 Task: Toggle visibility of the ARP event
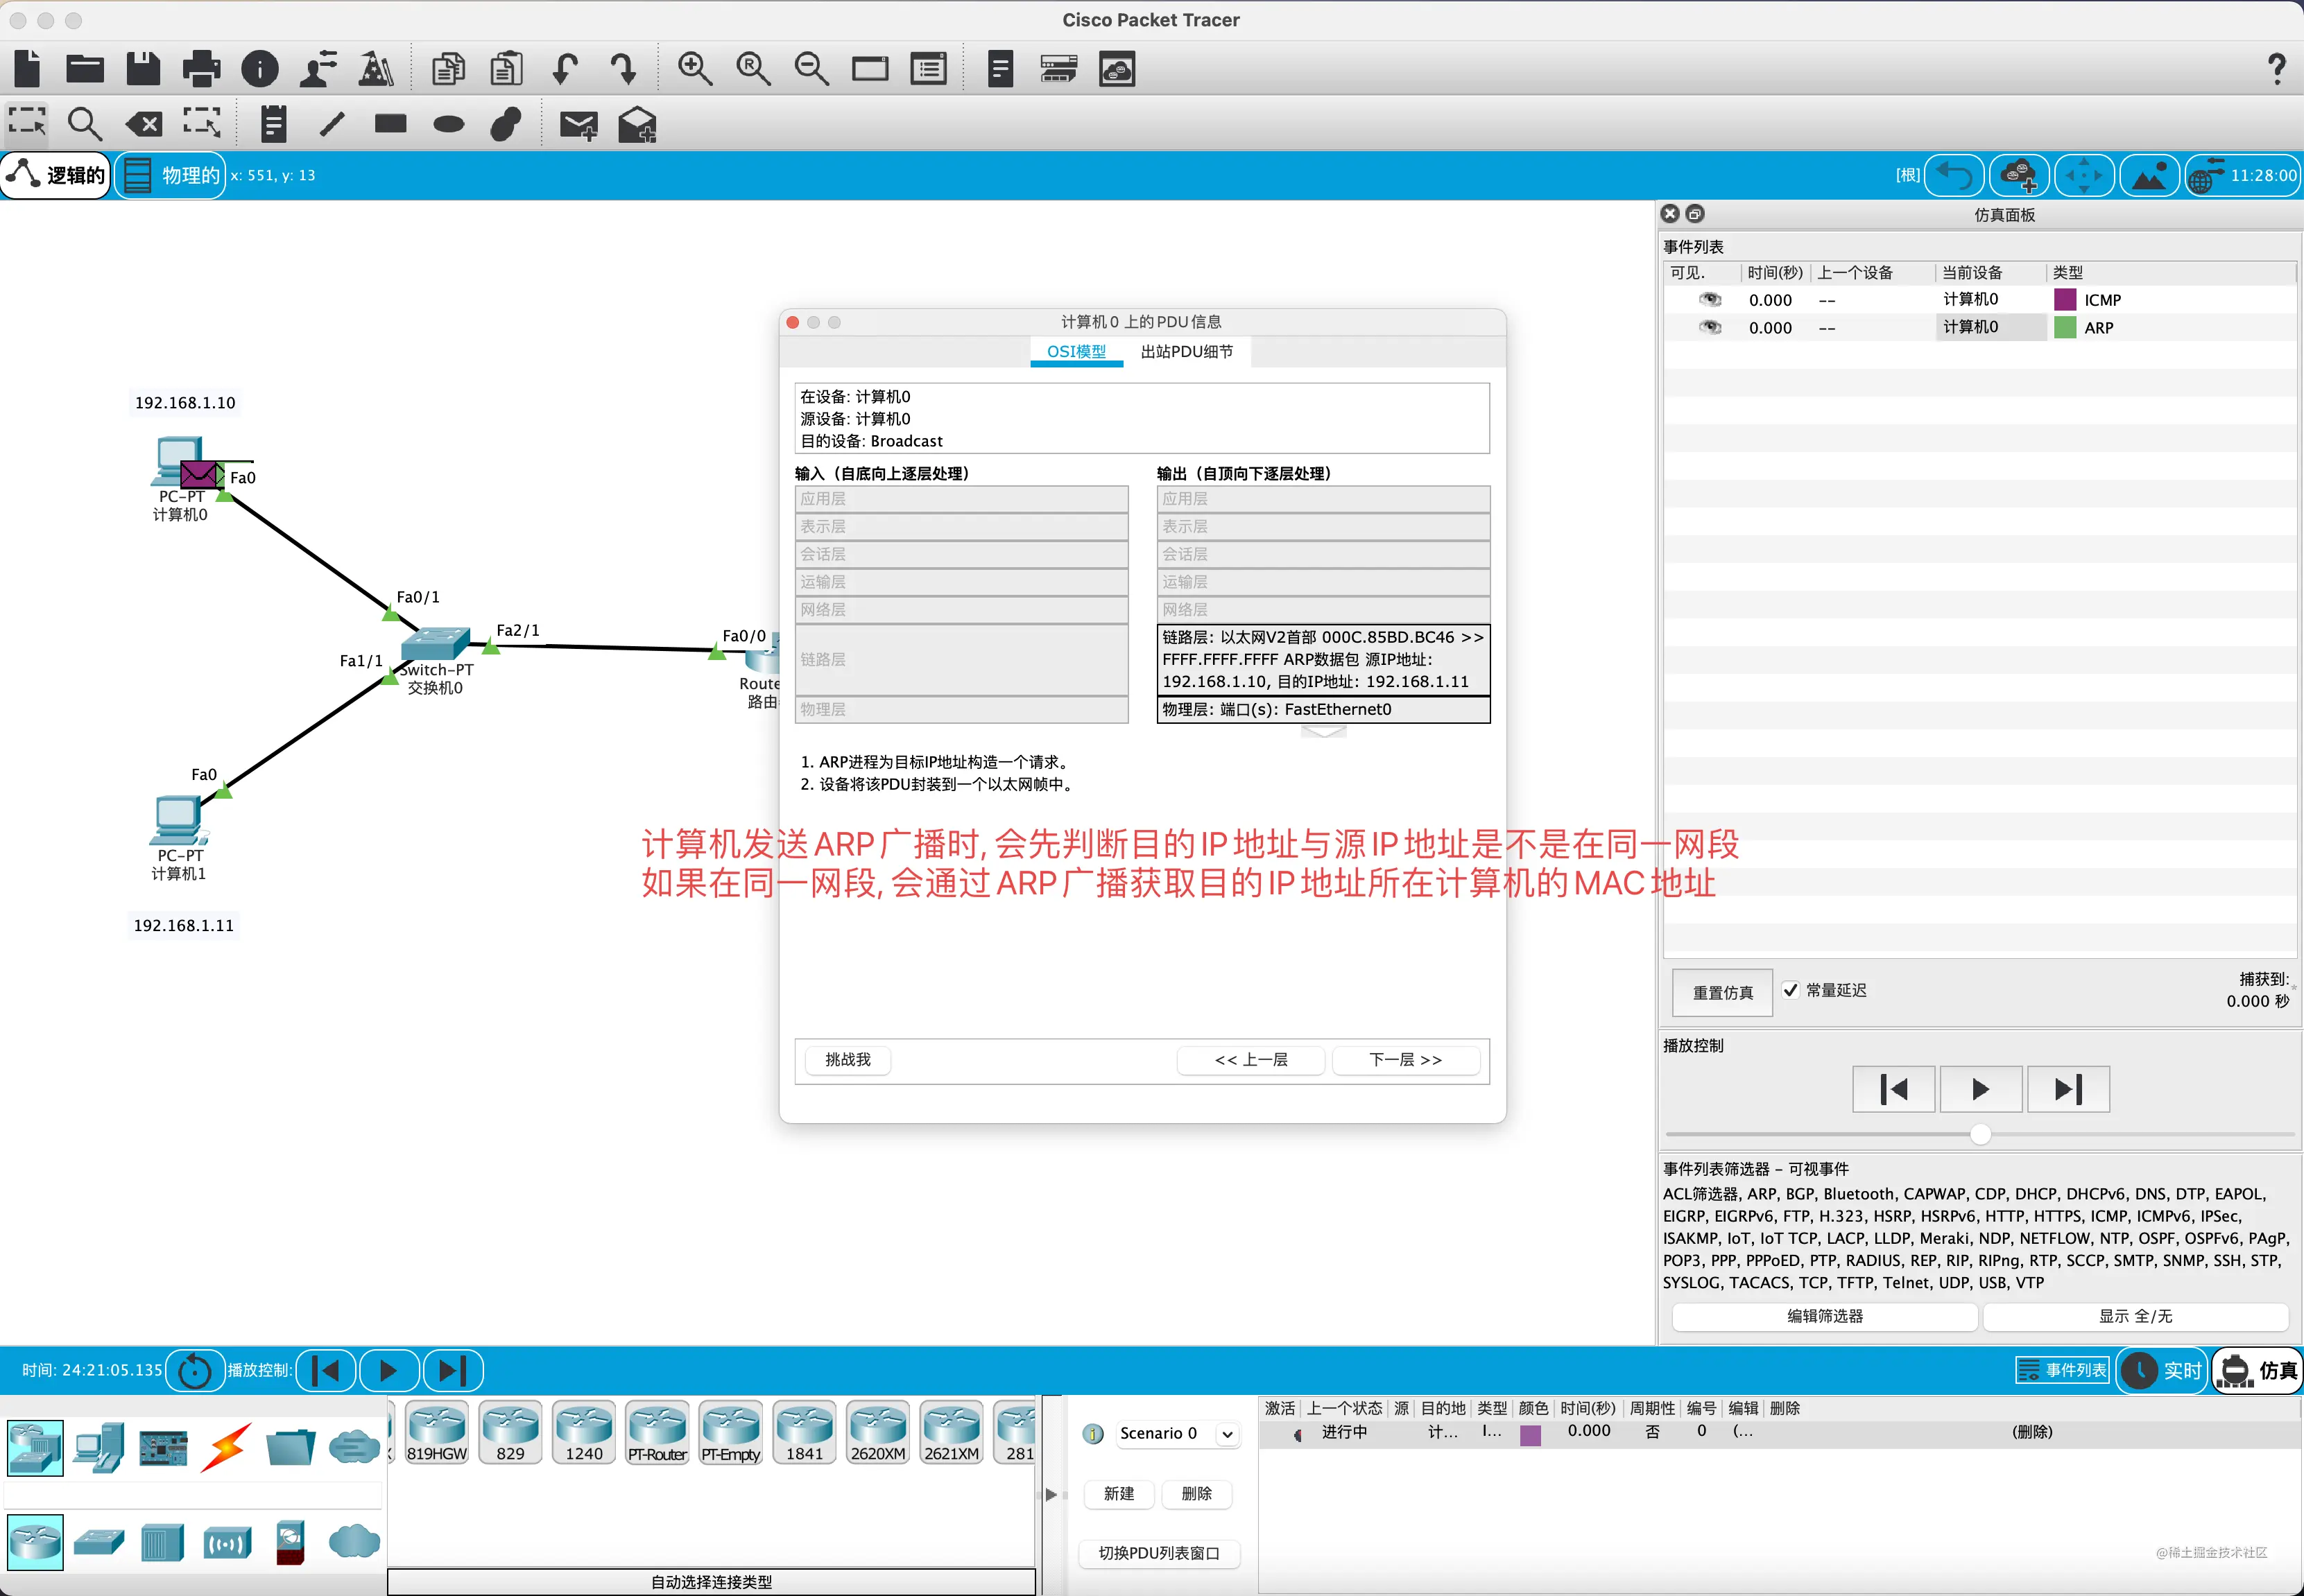[x=1710, y=327]
